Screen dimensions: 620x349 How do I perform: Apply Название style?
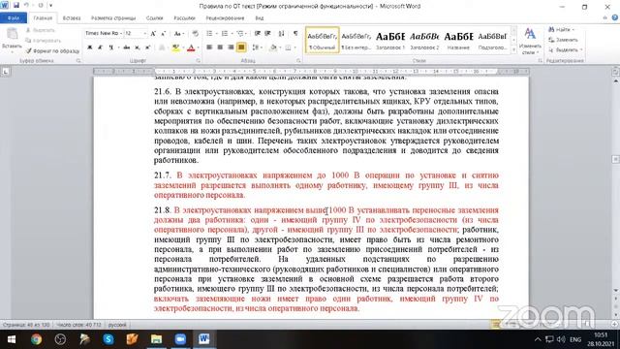click(458, 41)
